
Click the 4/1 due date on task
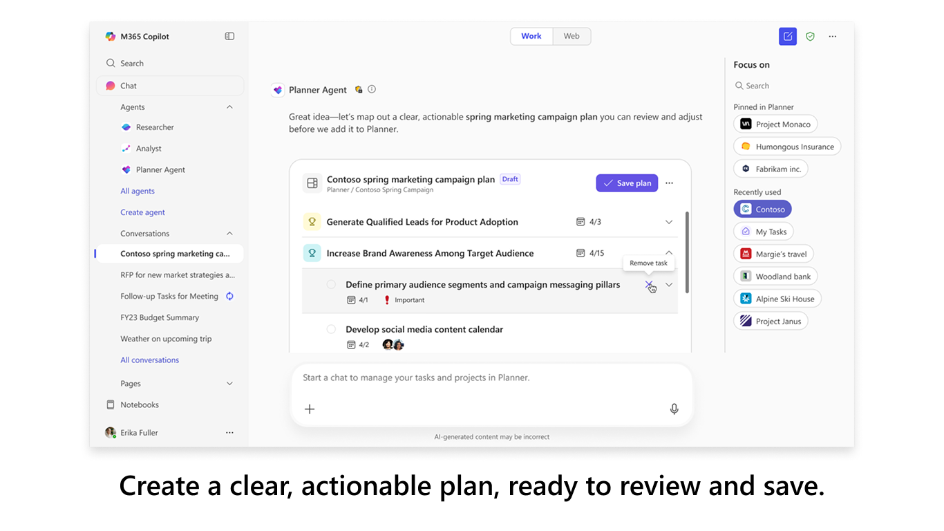(358, 300)
